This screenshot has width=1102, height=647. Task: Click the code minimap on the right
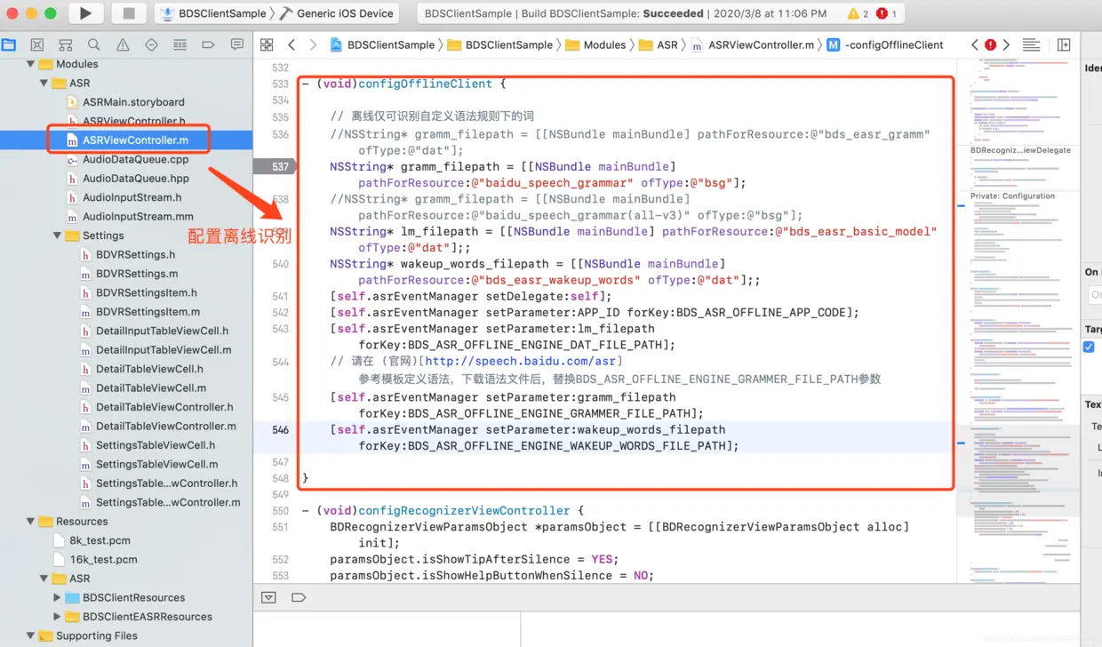click(1018, 320)
